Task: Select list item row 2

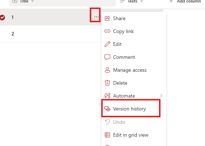Action: pyautogui.click(x=51, y=34)
